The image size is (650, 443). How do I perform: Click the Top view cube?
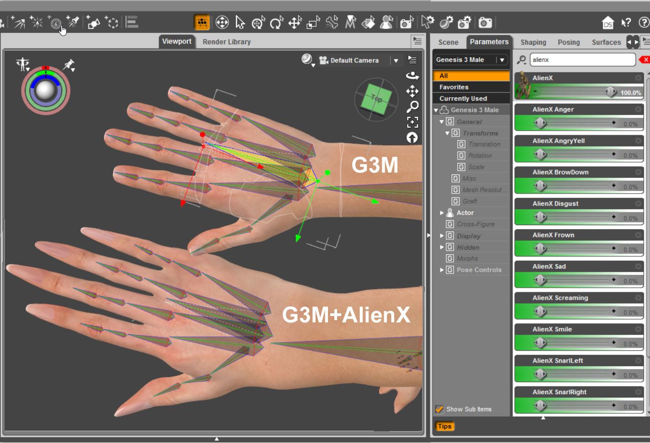[376, 99]
